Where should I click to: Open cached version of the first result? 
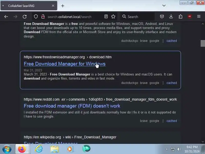click(171, 41)
